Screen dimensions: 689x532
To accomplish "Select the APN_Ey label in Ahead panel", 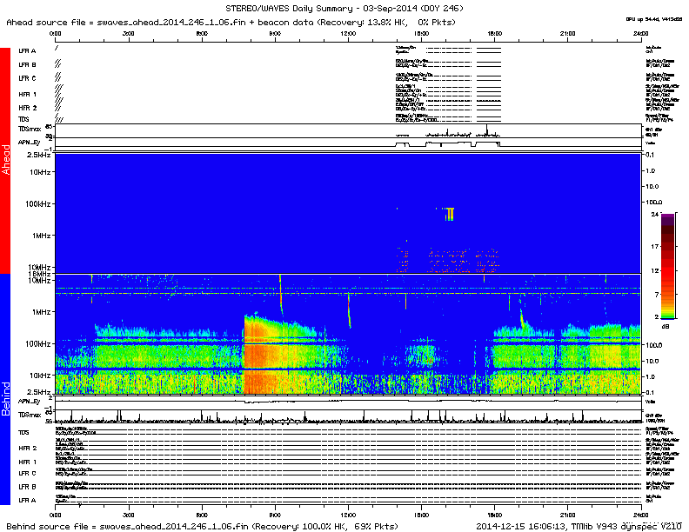I will [x=29, y=143].
